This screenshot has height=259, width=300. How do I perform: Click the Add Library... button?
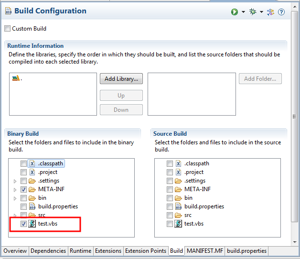(x=121, y=79)
